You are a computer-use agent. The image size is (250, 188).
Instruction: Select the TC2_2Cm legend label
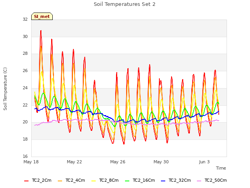click(x=42, y=181)
